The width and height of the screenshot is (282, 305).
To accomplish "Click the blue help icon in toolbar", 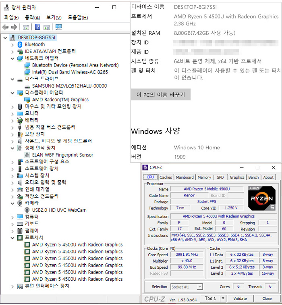I will pyautogui.click(x=37, y=27).
